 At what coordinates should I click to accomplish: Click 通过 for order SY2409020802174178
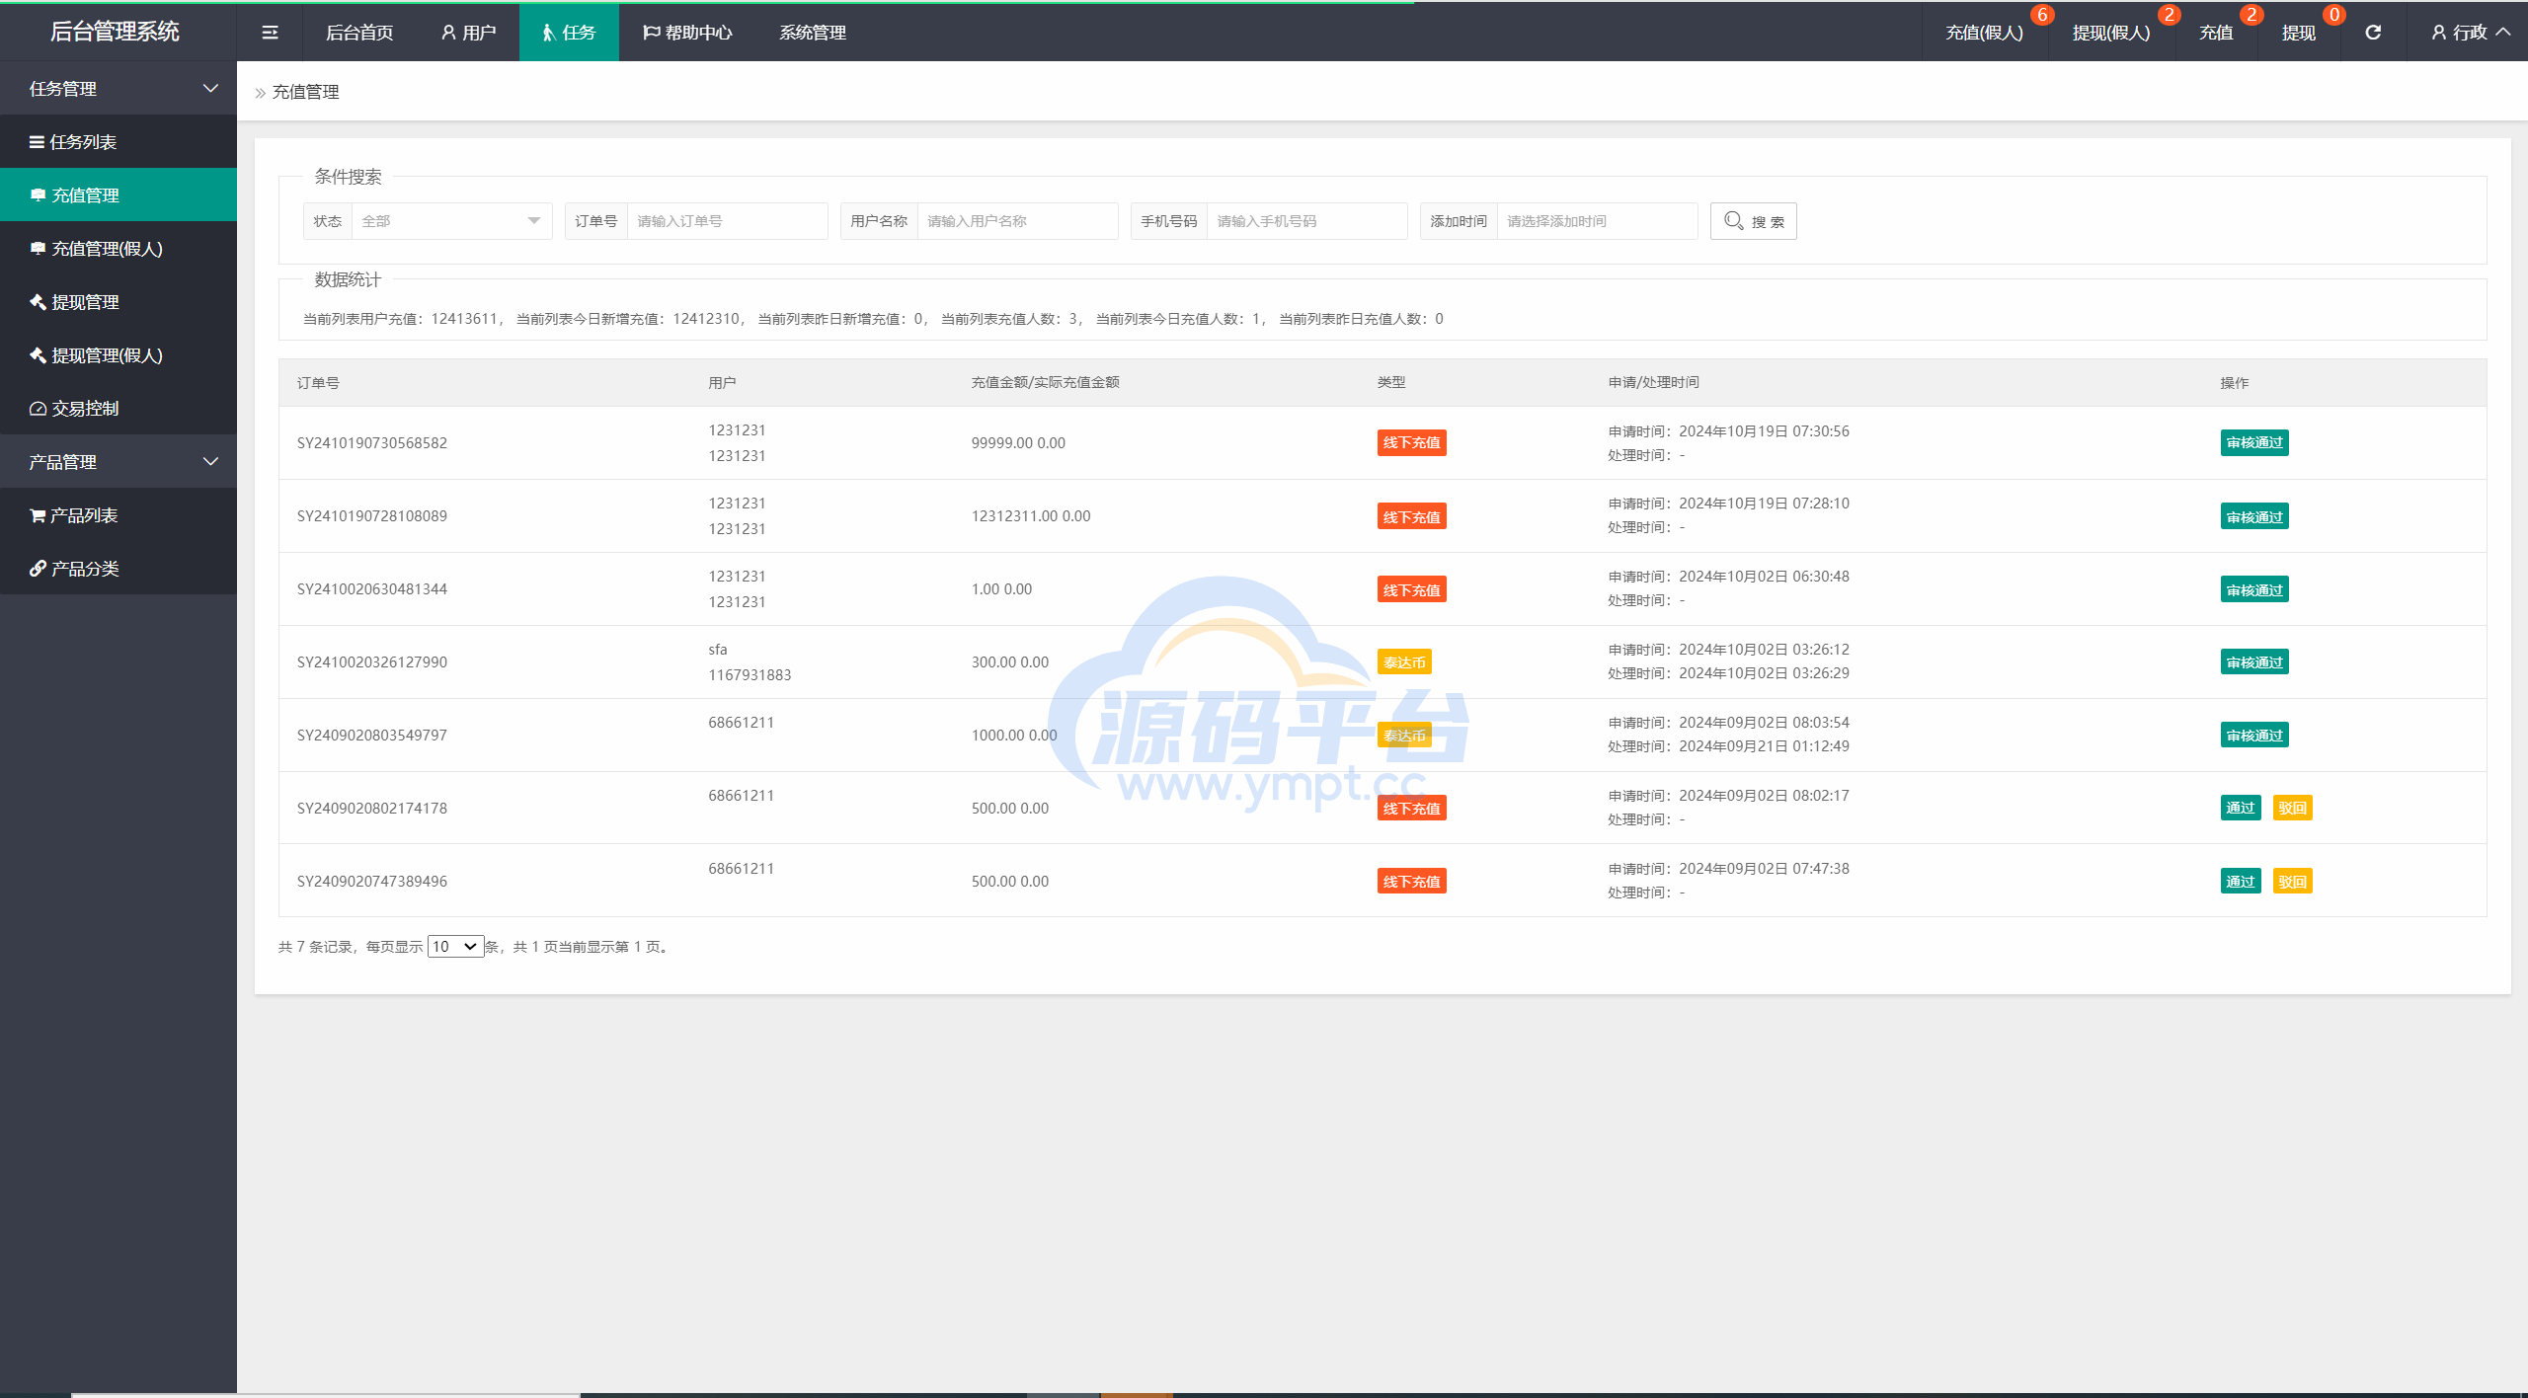tap(2241, 808)
